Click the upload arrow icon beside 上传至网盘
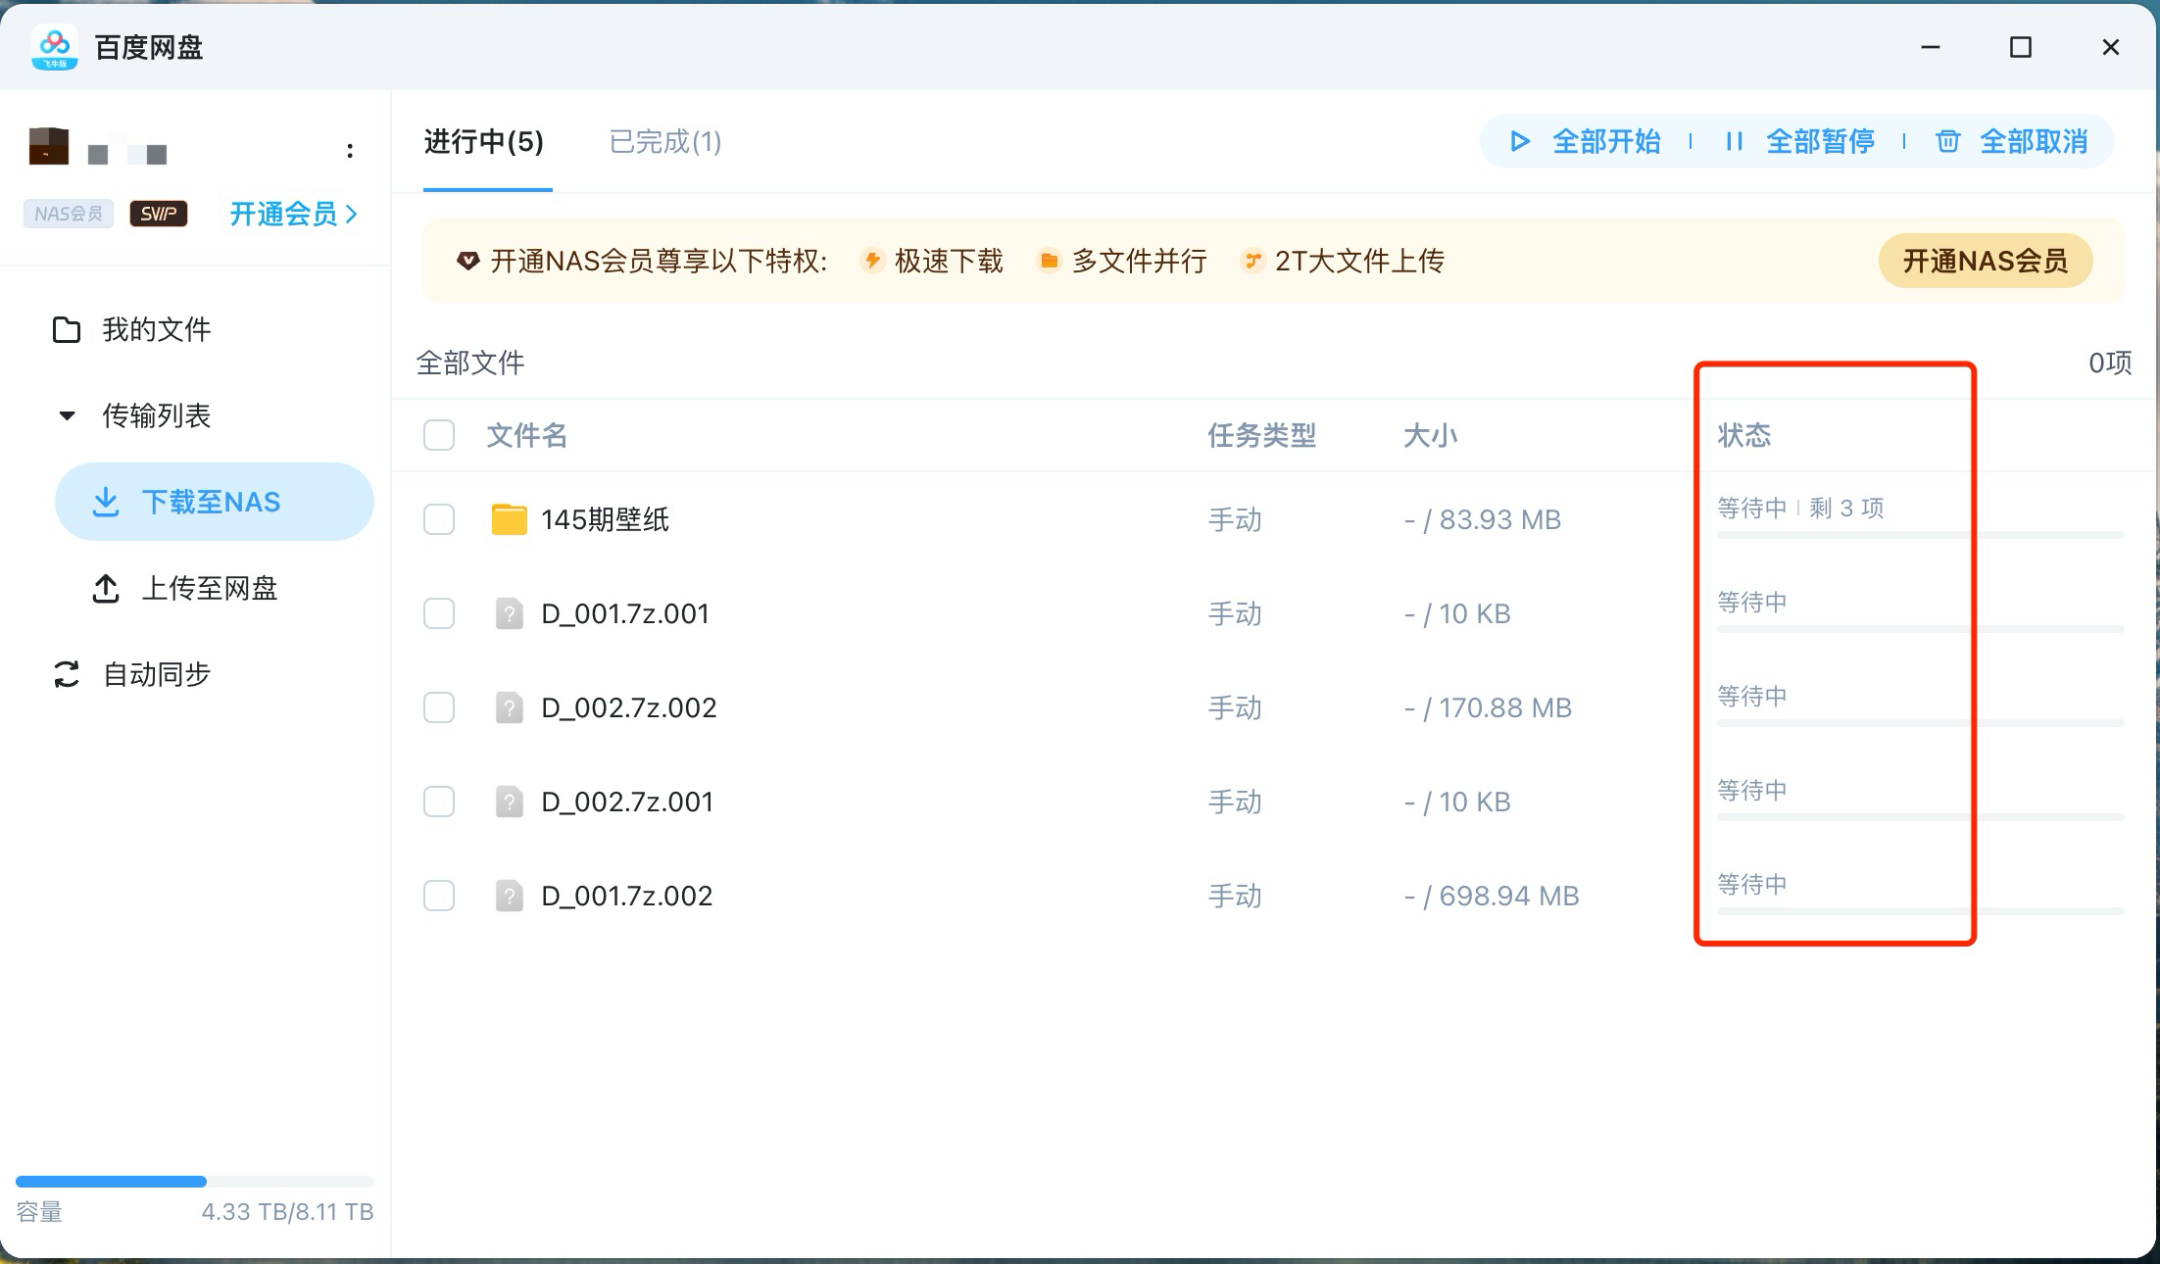 106,588
